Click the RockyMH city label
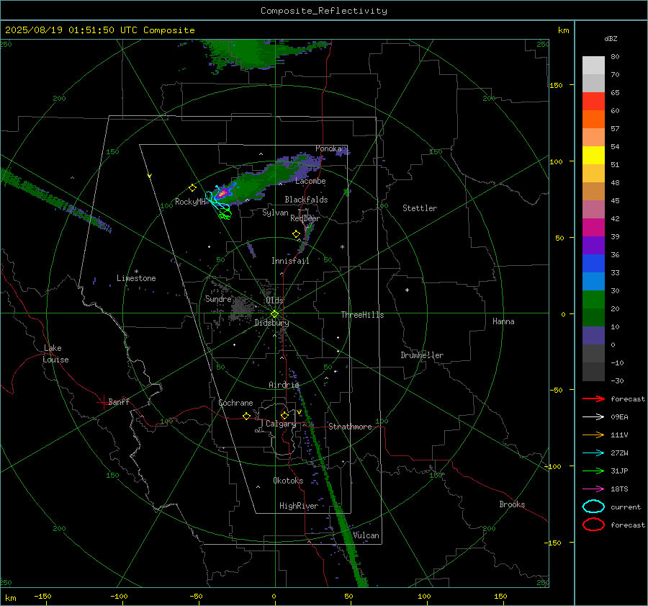Viewport: 648px width, 606px height. (190, 202)
